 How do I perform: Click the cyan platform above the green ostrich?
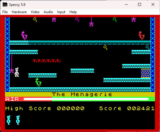(42, 75)
